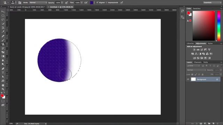Click the purple pattern swatch in options bar

(92, 2)
